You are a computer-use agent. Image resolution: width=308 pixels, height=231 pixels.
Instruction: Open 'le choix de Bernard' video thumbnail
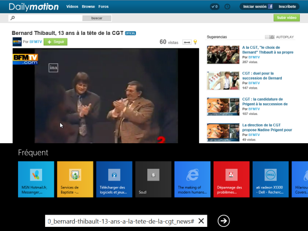tap(223, 55)
